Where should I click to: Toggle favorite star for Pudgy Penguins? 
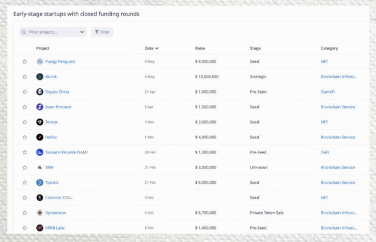pos(25,61)
